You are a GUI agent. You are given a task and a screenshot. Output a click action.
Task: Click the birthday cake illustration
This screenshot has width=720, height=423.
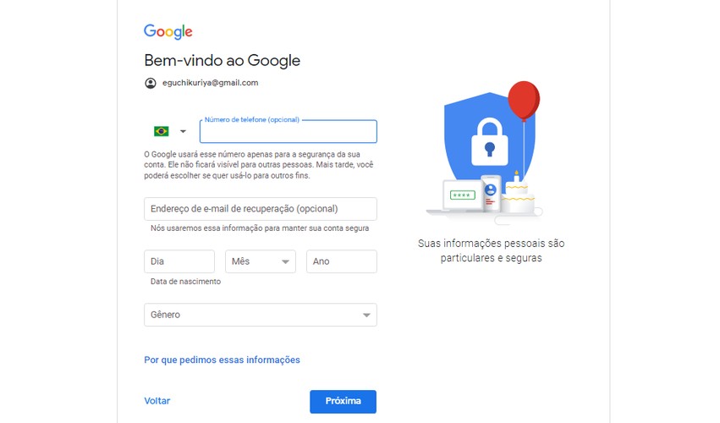coord(518,195)
